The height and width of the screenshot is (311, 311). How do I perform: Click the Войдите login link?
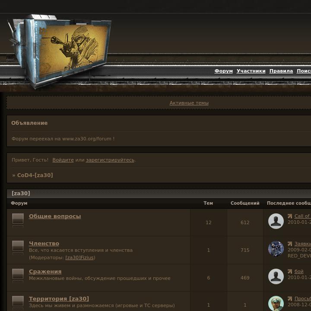click(63, 160)
